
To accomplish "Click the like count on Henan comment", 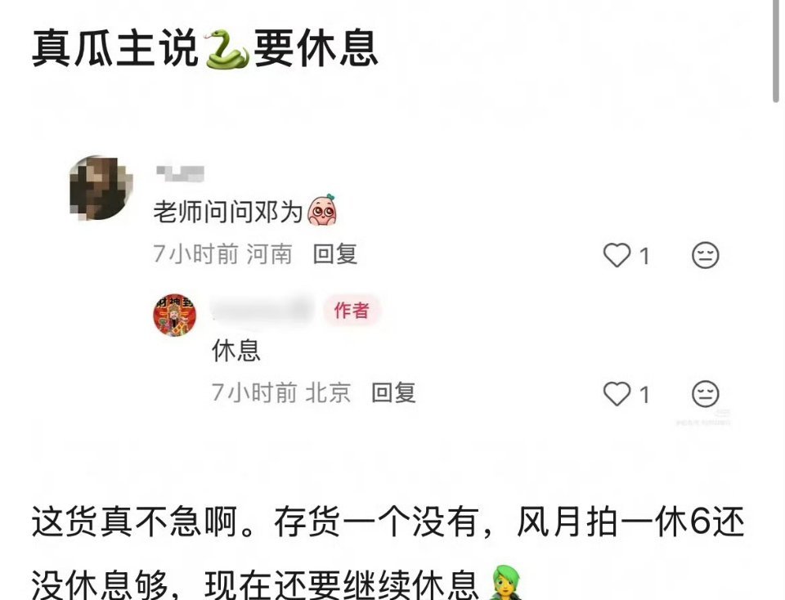I will click(x=645, y=256).
